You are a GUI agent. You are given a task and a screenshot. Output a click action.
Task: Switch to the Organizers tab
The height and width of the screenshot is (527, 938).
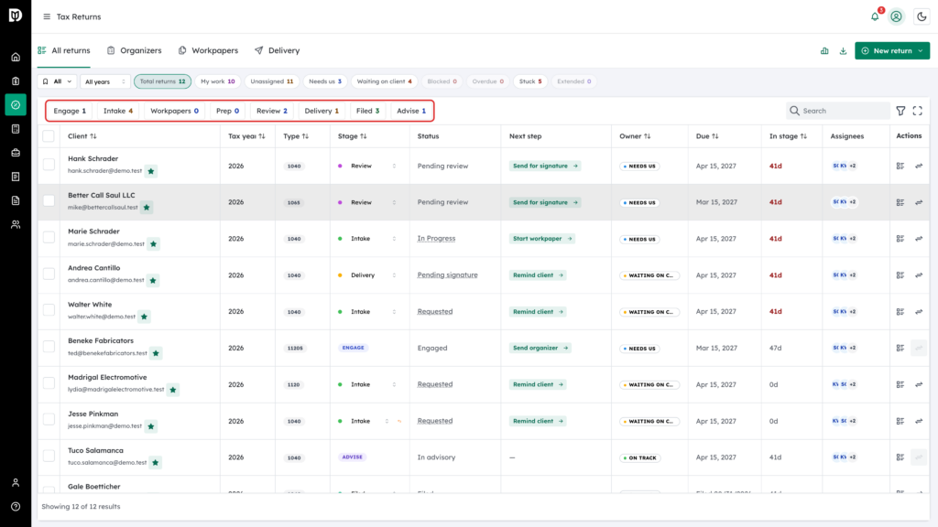[134, 51]
